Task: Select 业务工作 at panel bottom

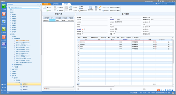Action: (24, 84)
